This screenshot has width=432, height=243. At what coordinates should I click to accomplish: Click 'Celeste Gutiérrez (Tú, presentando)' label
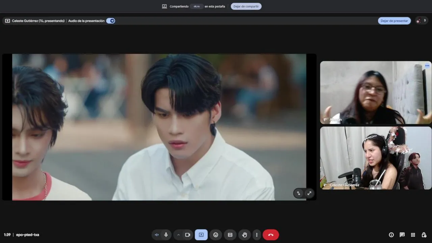[38, 21]
